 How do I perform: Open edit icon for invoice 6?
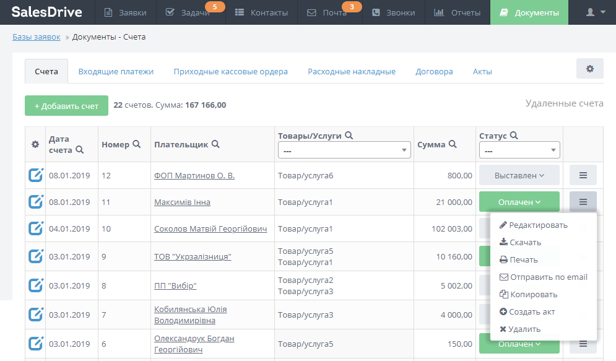[x=36, y=343]
